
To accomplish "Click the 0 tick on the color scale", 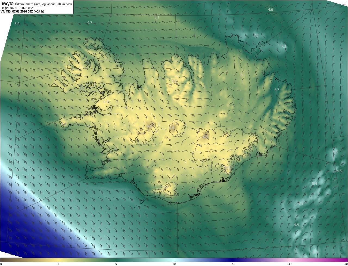I will (1, 264).
